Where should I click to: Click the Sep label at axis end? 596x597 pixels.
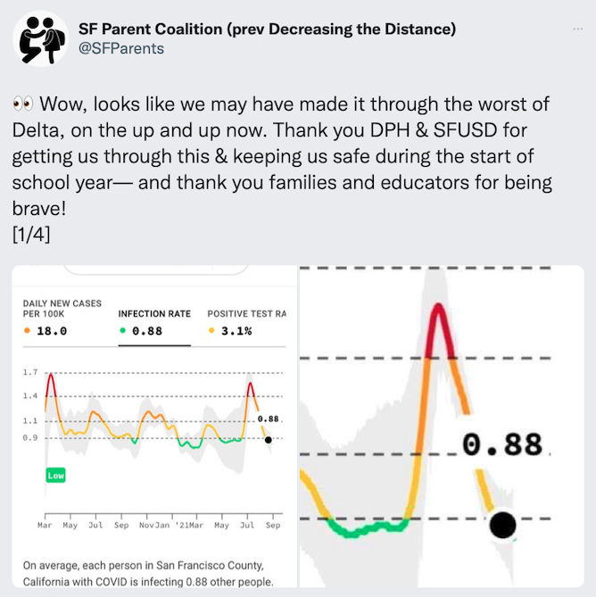(273, 525)
